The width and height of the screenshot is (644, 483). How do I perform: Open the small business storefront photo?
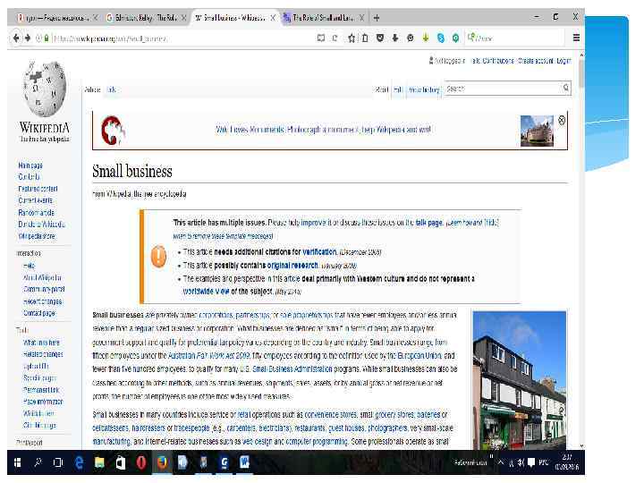pos(519,380)
